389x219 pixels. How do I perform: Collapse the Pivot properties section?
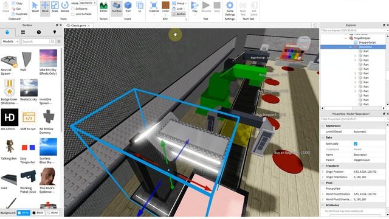pyautogui.click(x=323, y=182)
